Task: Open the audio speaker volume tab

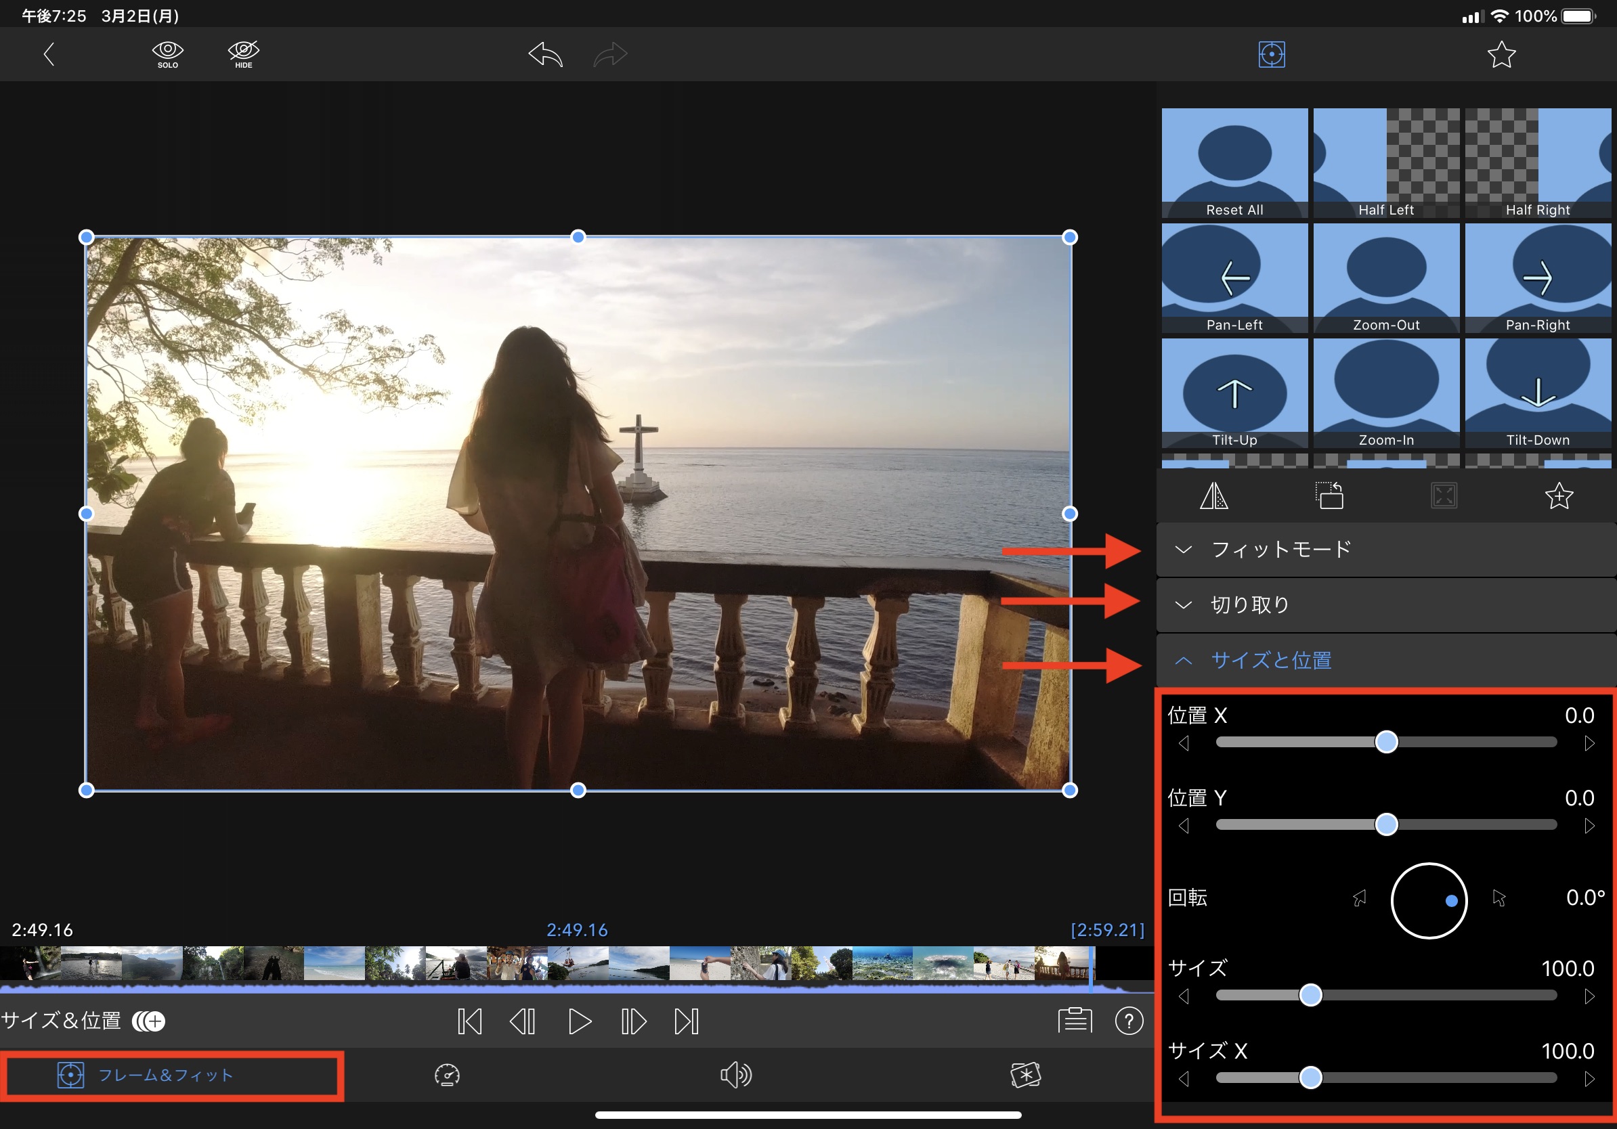Action: click(736, 1075)
